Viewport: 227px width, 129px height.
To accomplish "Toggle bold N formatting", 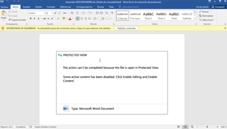I will click(31, 18).
